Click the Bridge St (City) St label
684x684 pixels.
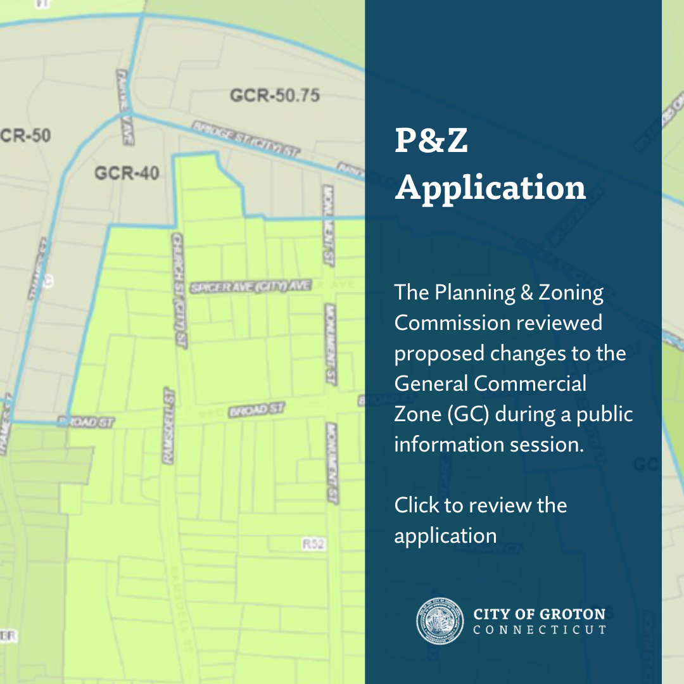tap(246, 137)
